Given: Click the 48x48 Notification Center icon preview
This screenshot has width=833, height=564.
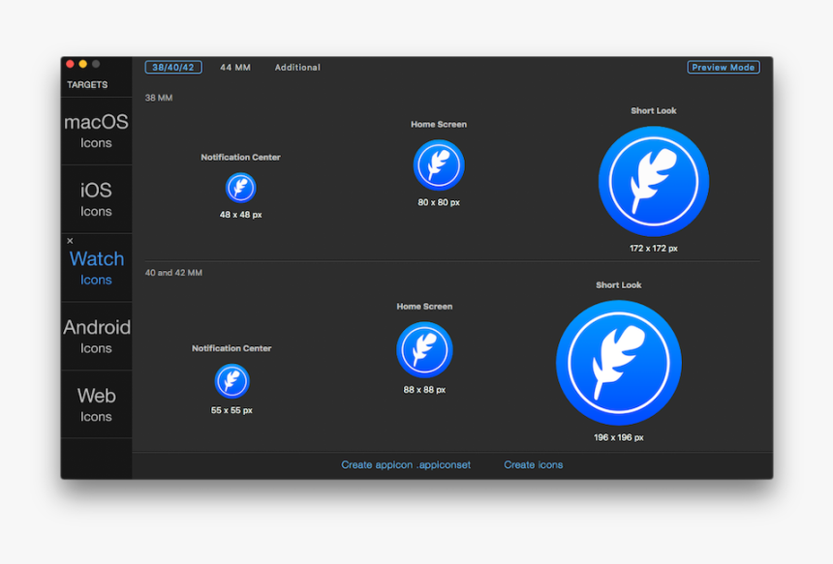Looking at the screenshot, I should 239,187.
